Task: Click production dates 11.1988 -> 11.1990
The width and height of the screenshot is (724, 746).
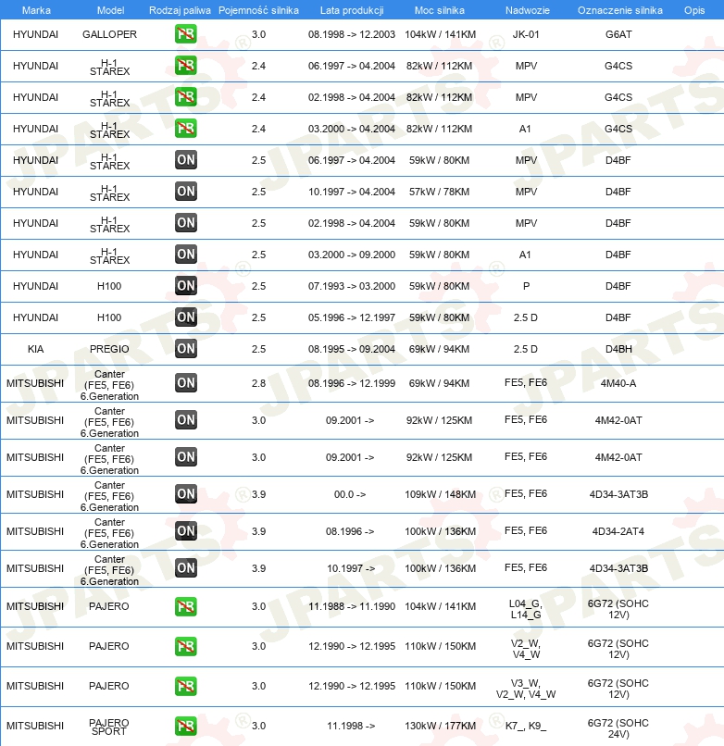Action: coord(352,606)
